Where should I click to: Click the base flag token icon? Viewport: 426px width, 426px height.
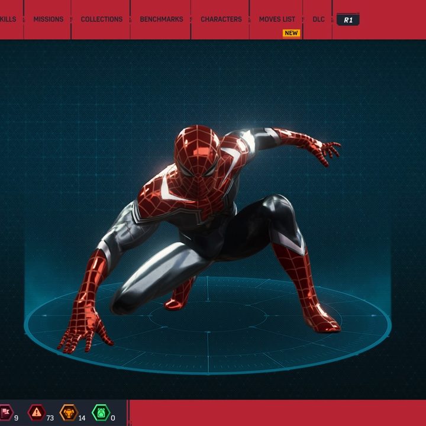(x=5, y=412)
